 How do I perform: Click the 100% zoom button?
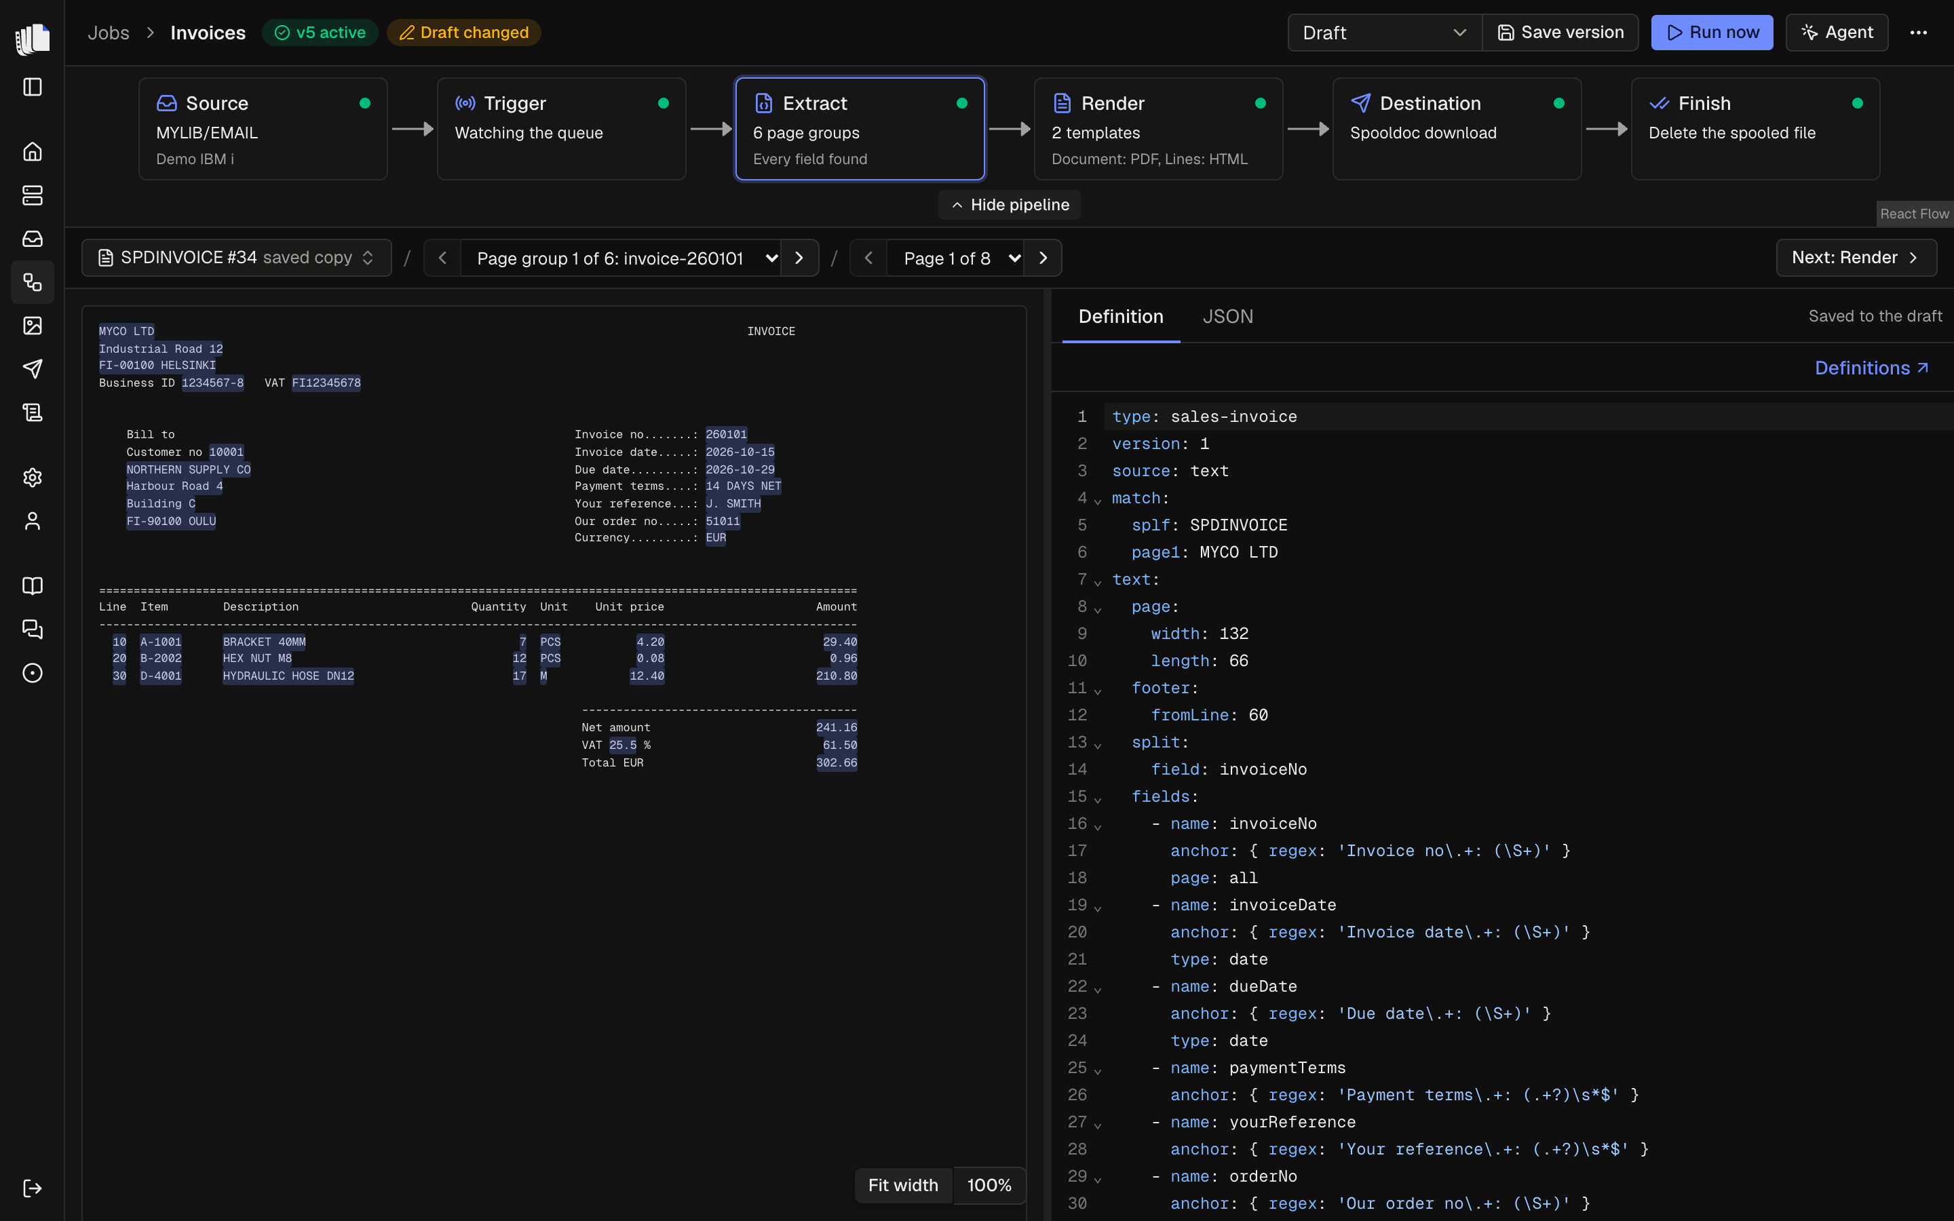coord(989,1184)
